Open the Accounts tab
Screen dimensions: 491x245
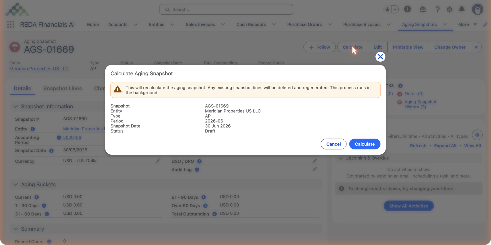(118, 24)
